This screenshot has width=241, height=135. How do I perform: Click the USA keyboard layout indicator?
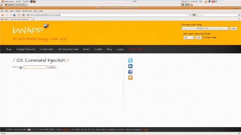click(x=135, y=1)
